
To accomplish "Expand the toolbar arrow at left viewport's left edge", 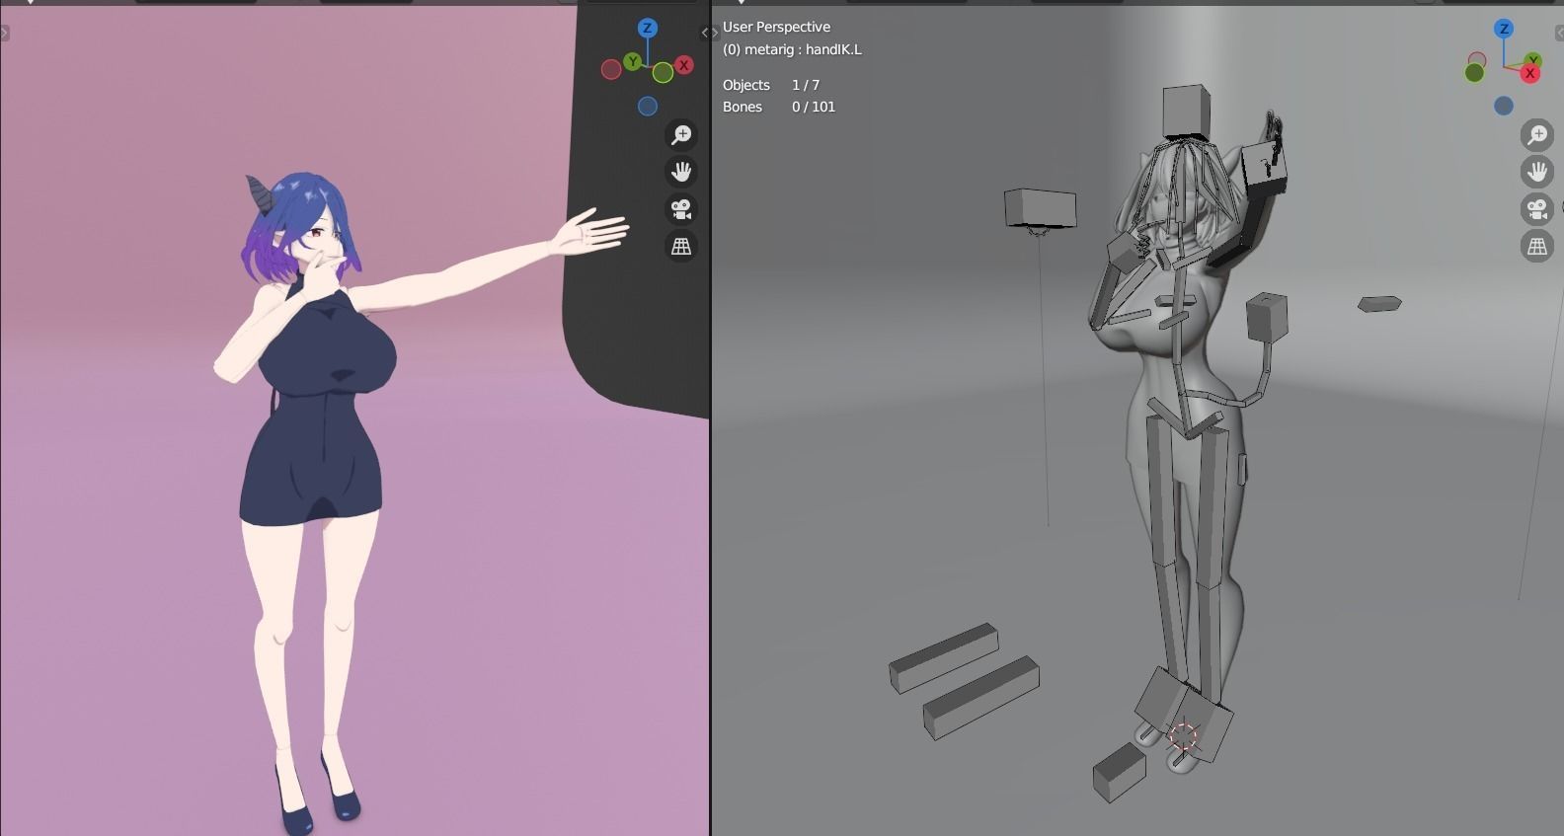I will (x=4, y=34).
